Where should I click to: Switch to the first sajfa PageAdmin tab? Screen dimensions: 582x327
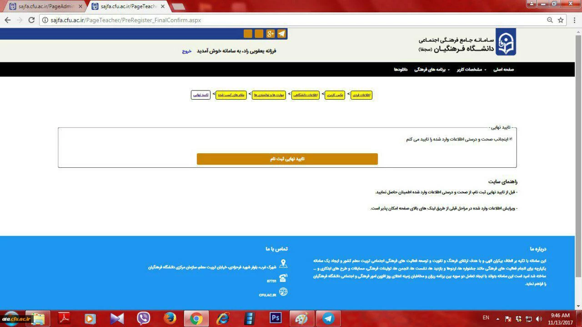[44, 6]
